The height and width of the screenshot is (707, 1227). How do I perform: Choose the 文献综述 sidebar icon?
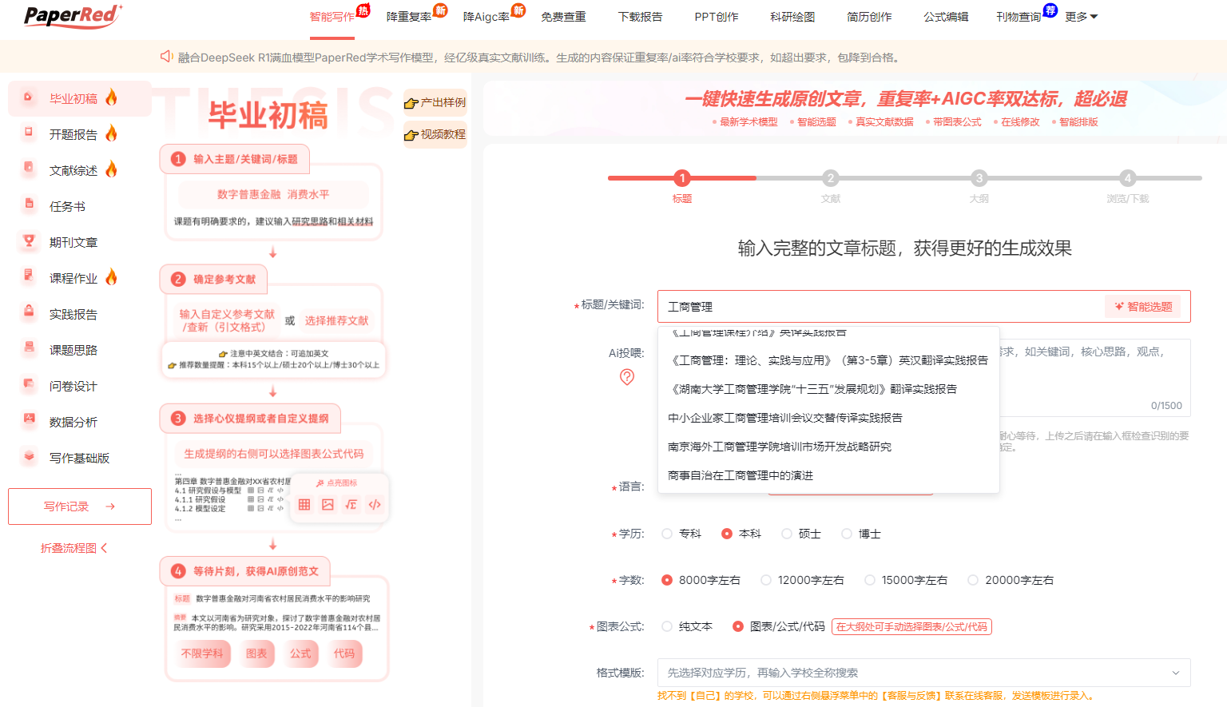[29, 169]
